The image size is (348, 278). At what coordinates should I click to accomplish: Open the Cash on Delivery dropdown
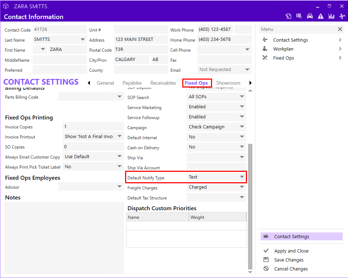point(242,147)
